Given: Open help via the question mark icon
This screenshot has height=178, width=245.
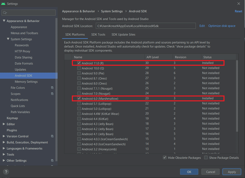Looking at the screenshot, I should click(6, 172).
